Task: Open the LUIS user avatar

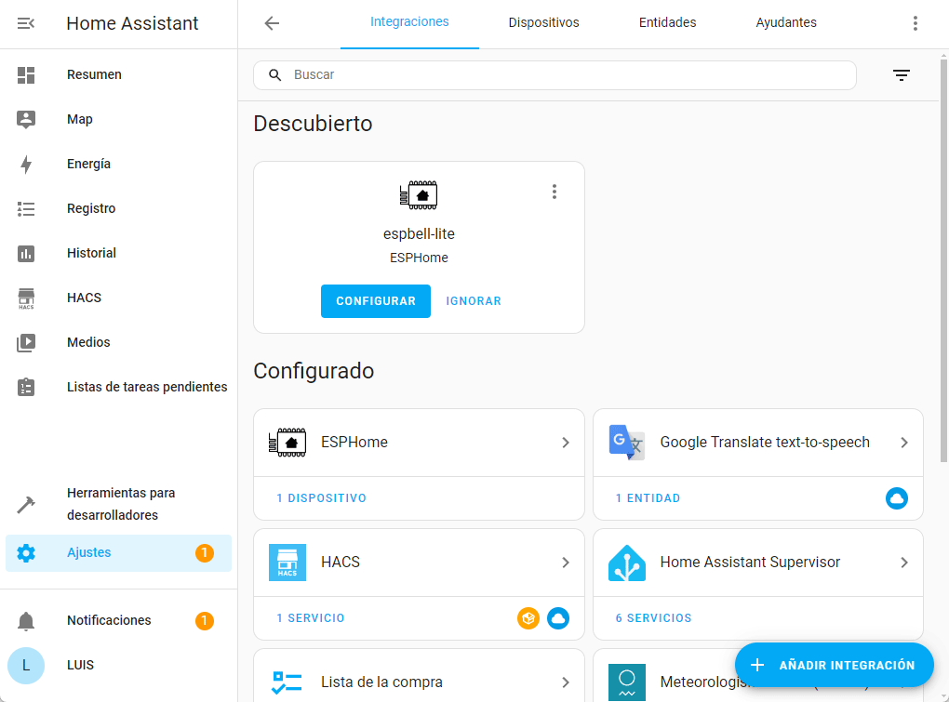Action: tap(26, 666)
